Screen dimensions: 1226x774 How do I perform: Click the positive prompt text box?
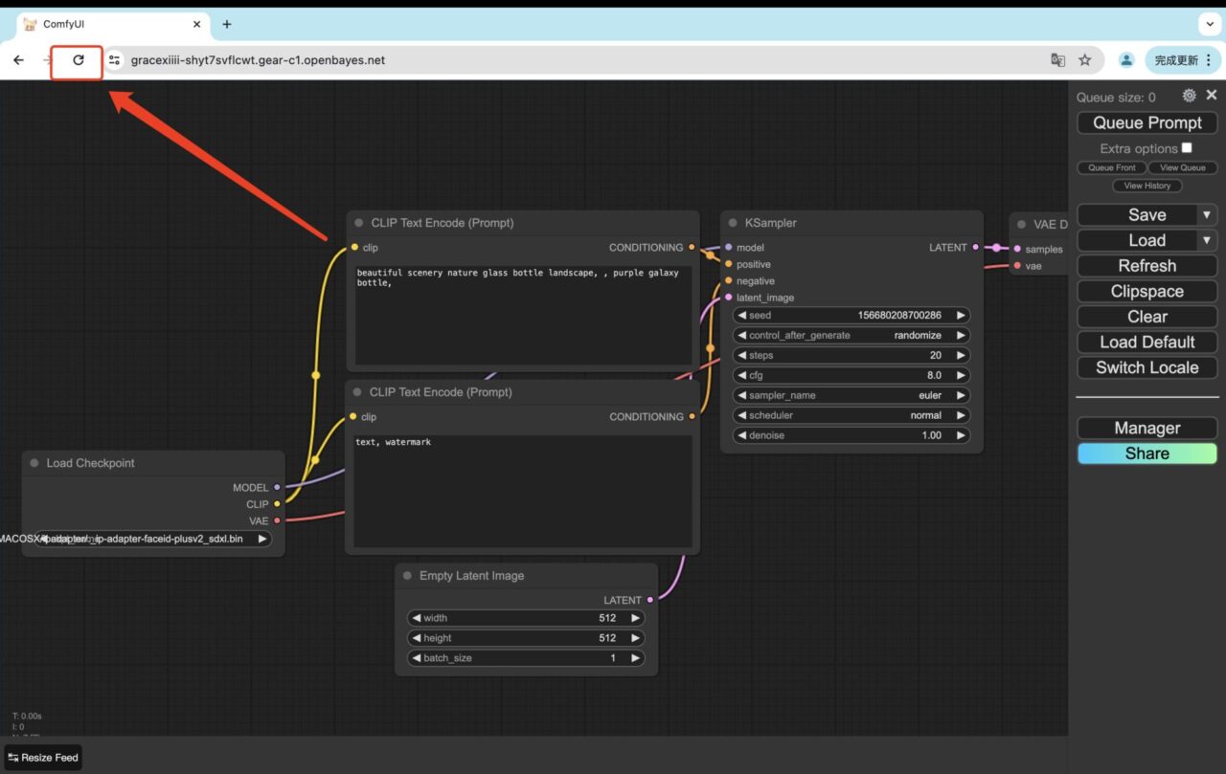(523, 315)
